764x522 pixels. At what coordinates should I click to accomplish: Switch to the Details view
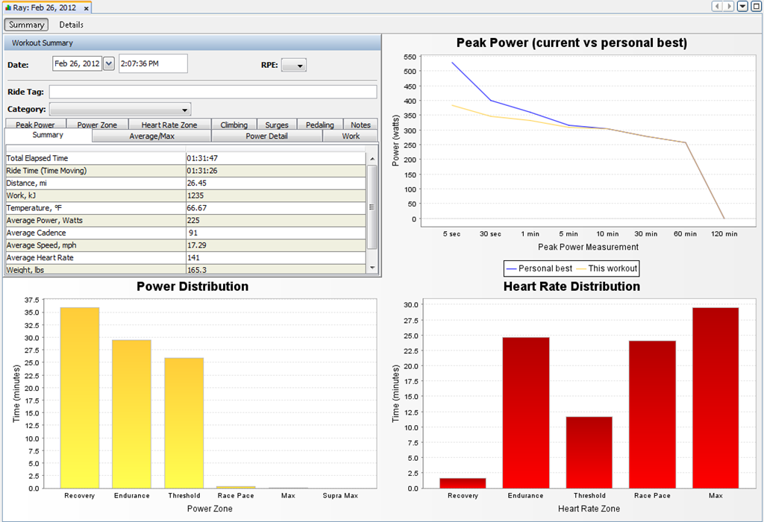point(71,25)
